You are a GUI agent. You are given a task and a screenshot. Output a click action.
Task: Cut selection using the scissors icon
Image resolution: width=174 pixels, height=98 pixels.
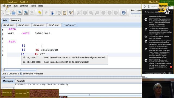pyautogui.click(x=52, y=13)
